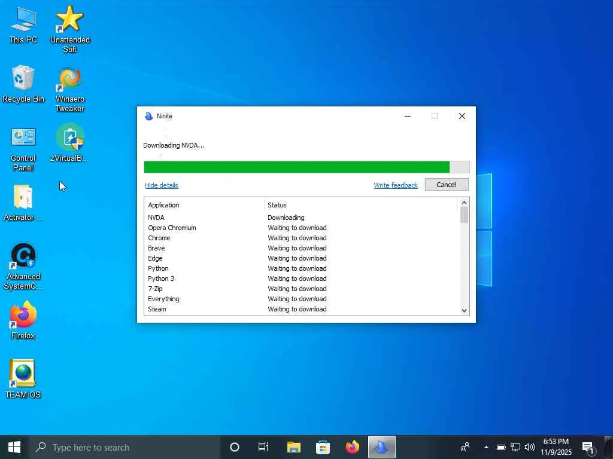The height and width of the screenshot is (459, 613).
Task: Close the Ninite window
Action: pyautogui.click(x=462, y=116)
